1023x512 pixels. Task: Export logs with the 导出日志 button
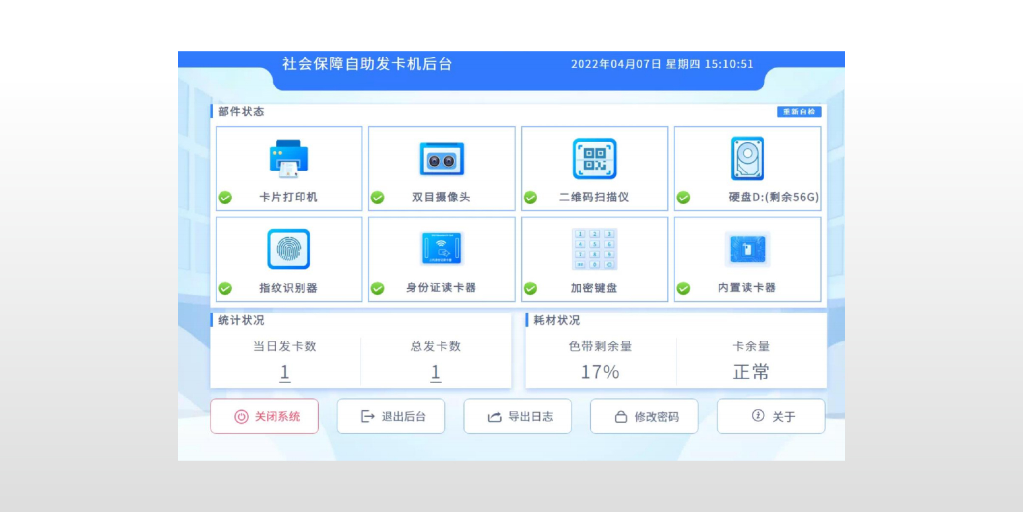tap(518, 417)
